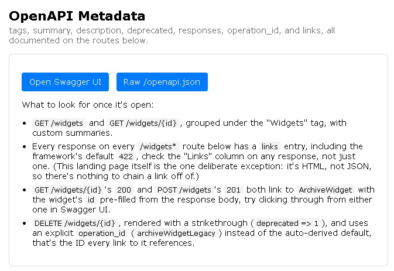Screen dimensions: 394x271
Task: Select the operation_id code chip
Action: [102, 234]
